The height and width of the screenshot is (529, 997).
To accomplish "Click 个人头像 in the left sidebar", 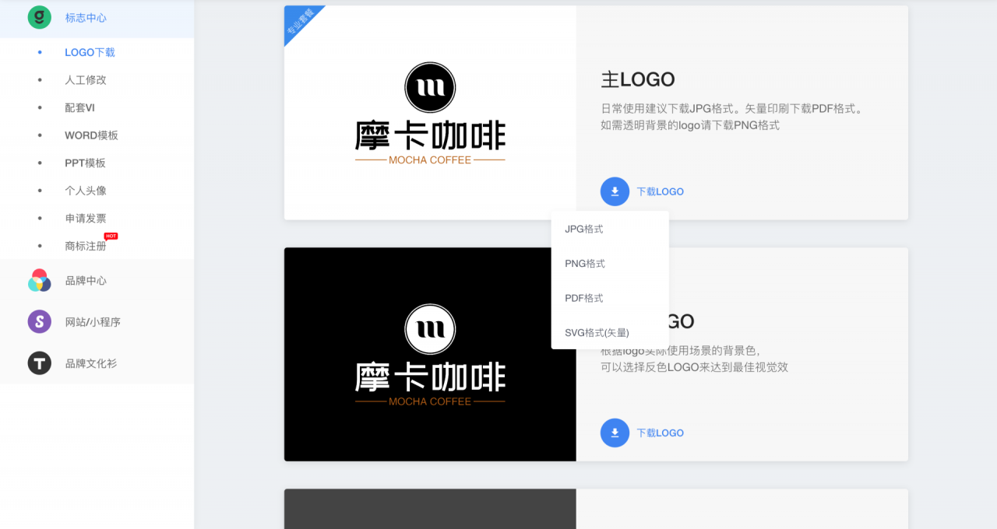I will [86, 190].
